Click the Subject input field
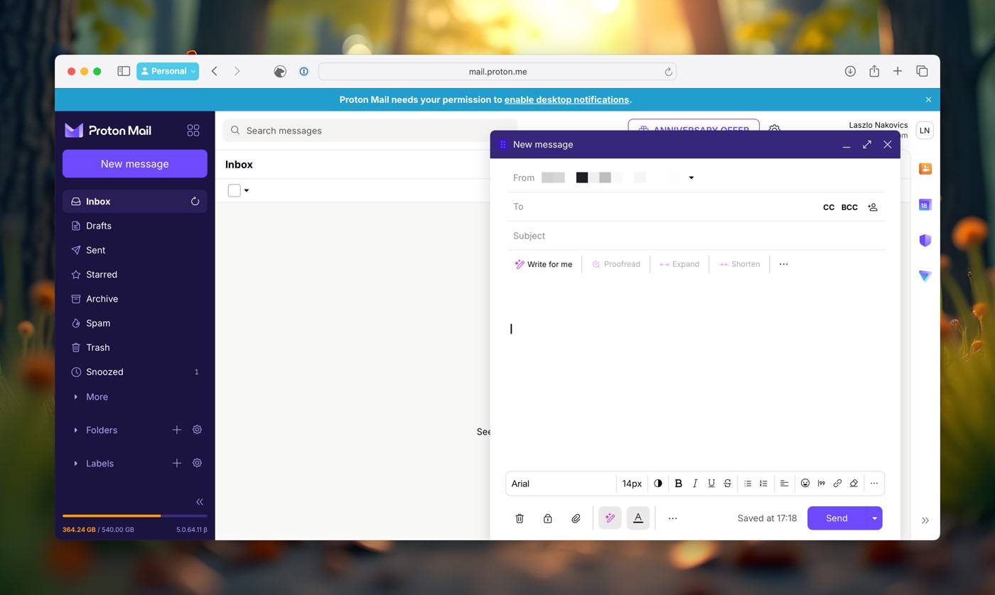 [696, 236]
